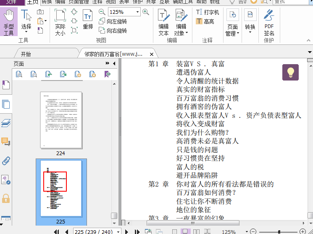The width and height of the screenshot is (313, 234).
Task: Click the ribbon zoom out magnifier
Action: pyautogui.click(x=102, y=12)
